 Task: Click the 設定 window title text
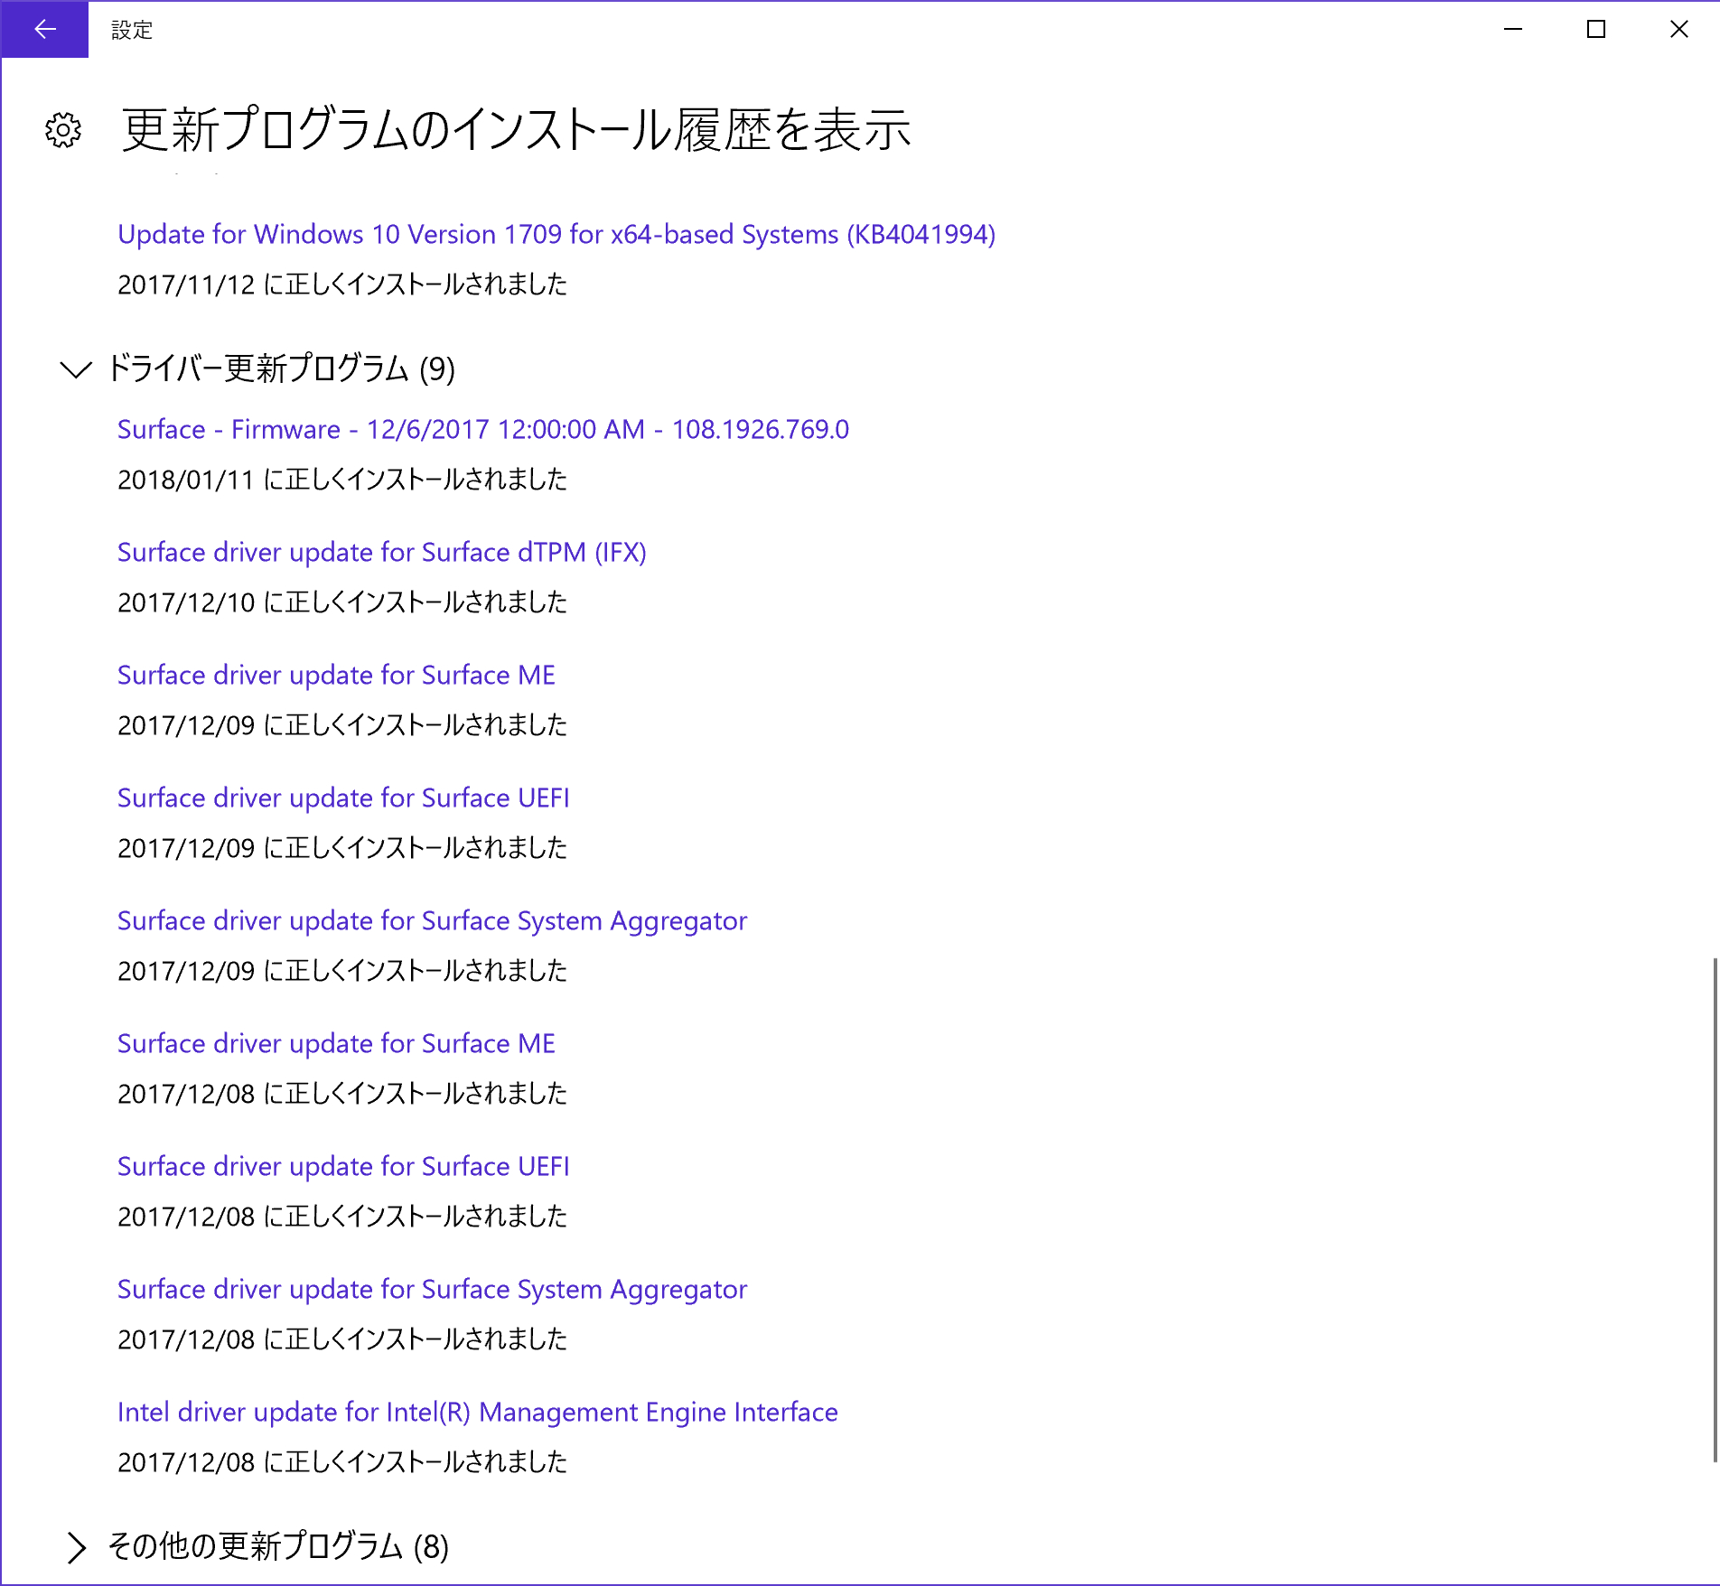coord(132,30)
